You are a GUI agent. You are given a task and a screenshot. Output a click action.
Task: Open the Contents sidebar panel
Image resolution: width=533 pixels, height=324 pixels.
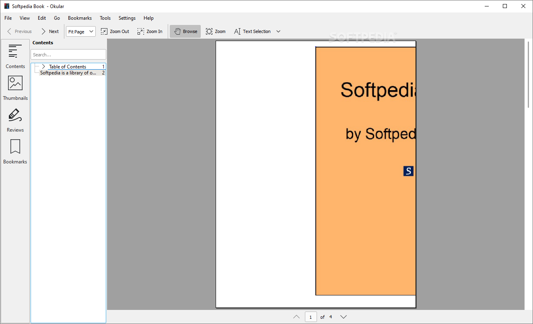[15, 56]
